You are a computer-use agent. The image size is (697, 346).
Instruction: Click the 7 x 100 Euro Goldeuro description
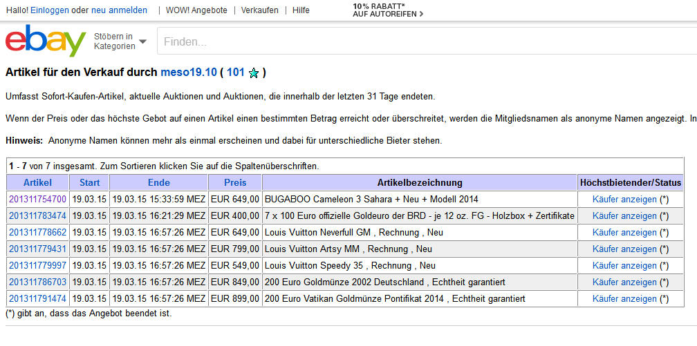coord(420,216)
